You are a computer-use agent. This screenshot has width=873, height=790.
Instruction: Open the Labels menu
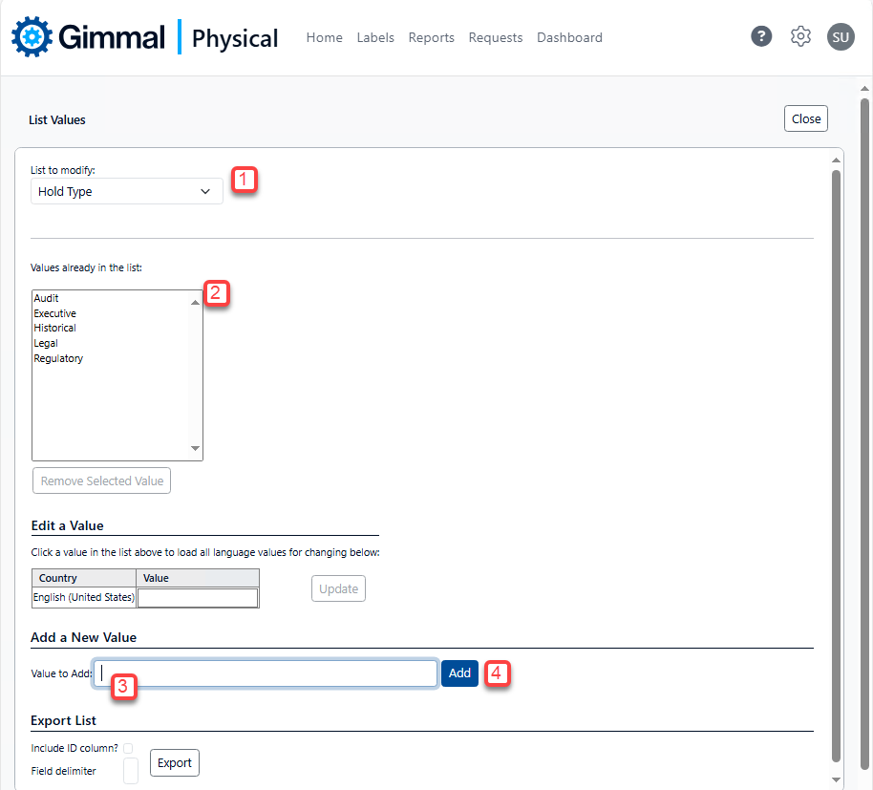375,38
